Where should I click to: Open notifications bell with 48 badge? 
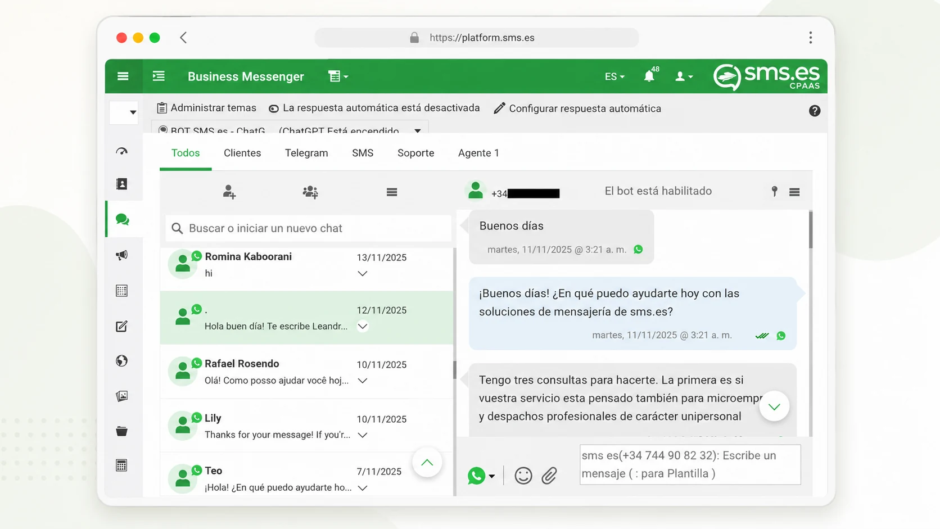pos(650,75)
